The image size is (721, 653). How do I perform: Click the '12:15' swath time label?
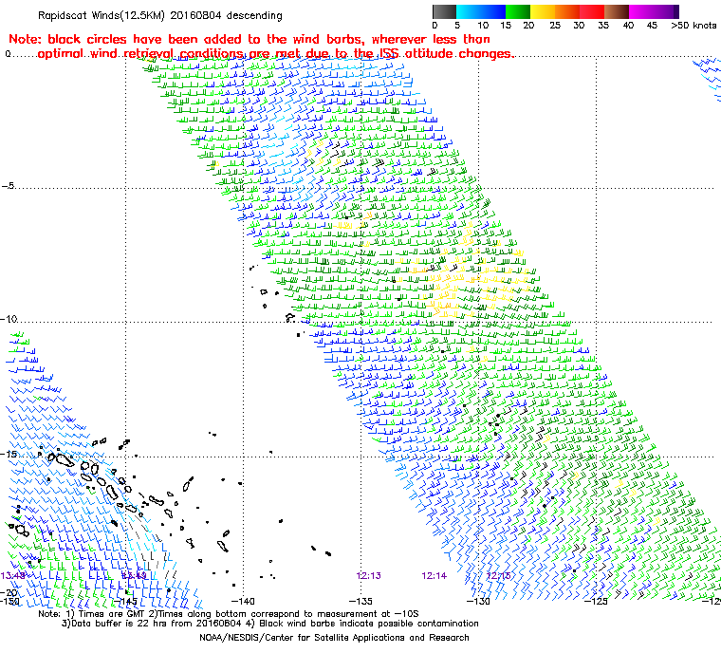[499, 576]
